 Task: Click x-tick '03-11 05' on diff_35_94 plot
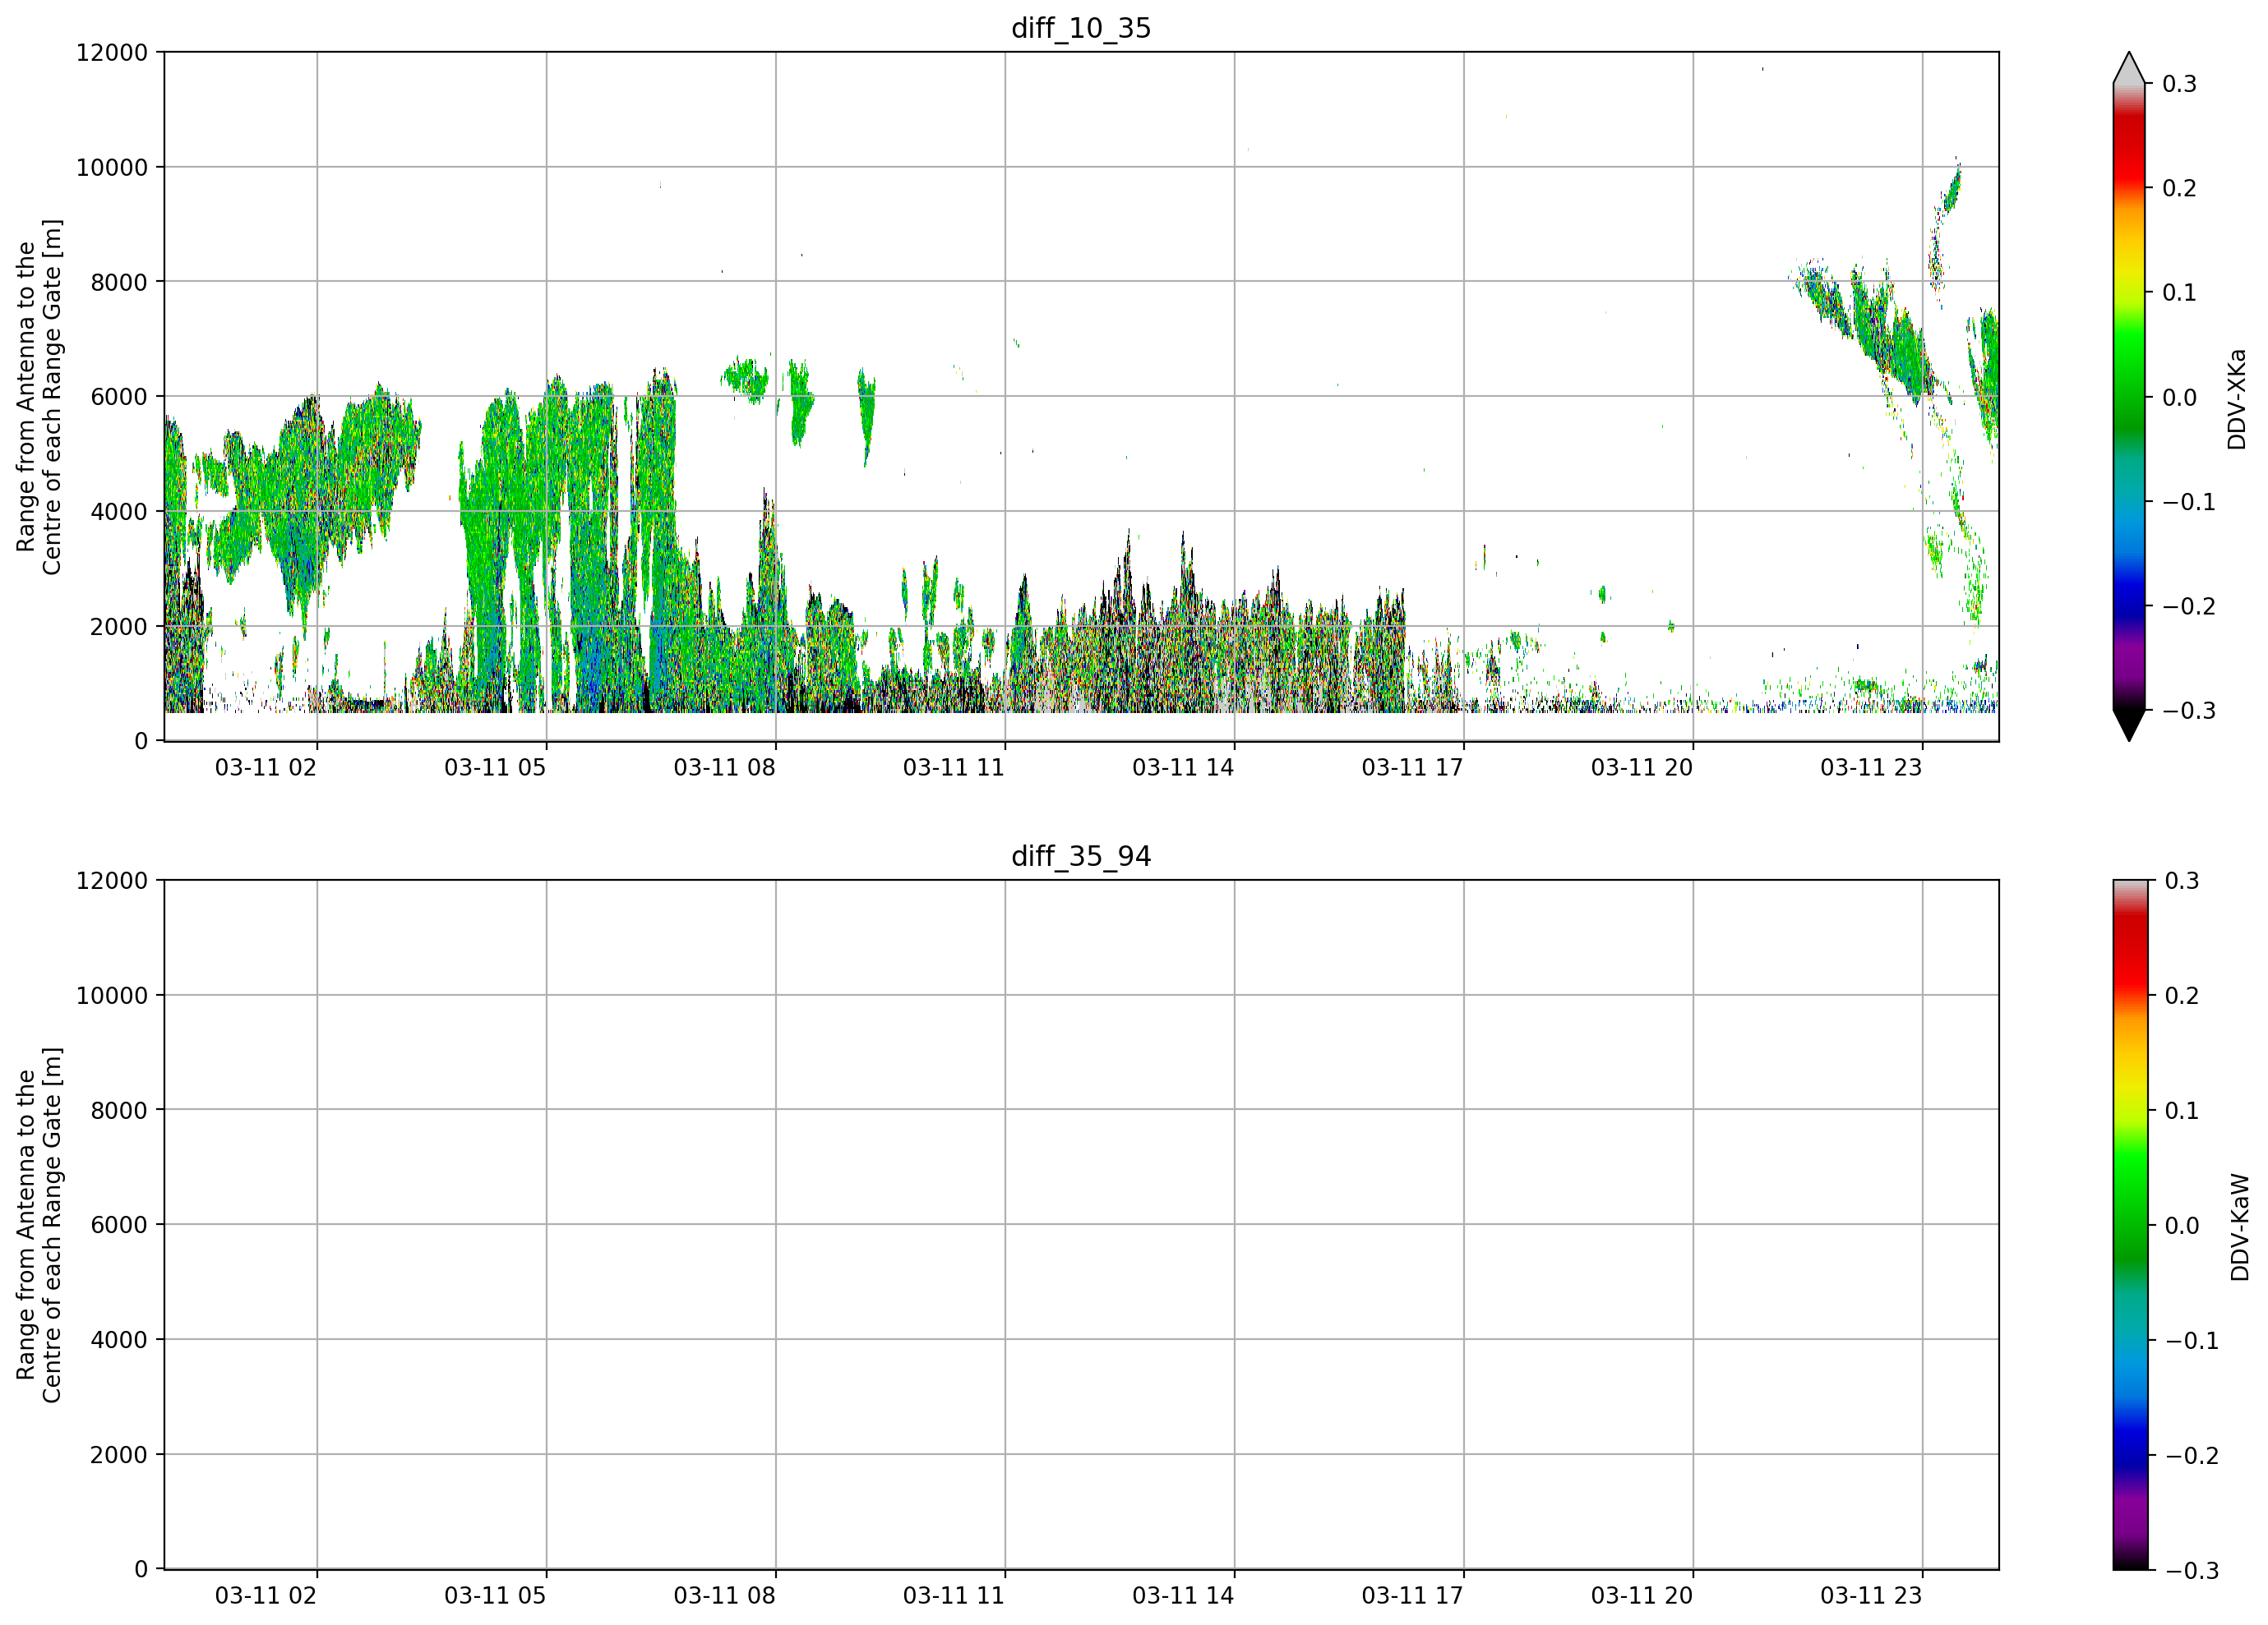pos(495,1596)
